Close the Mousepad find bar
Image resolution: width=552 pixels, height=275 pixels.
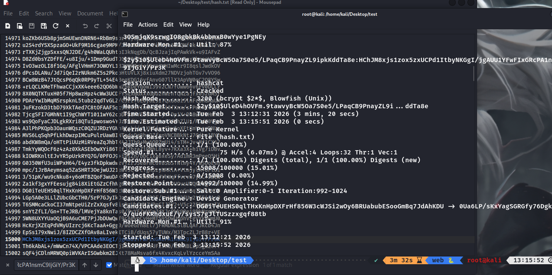coord(8,265)
